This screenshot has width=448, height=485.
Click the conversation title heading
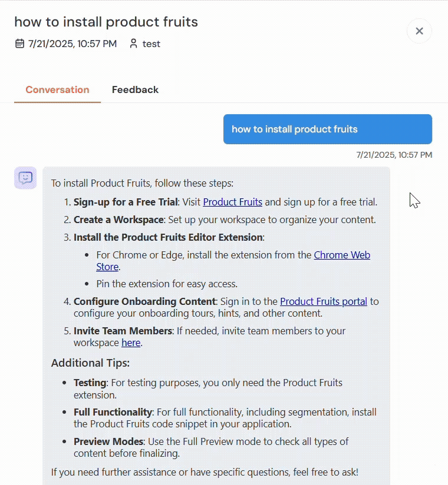106,22
